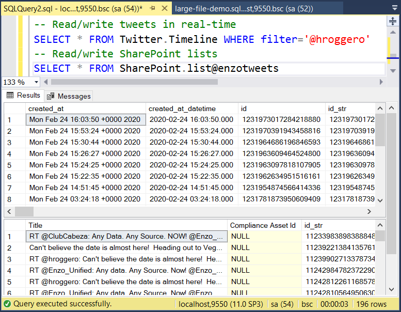Click results pane scroll down arrow
Viewport: 401px width, 312px height.
(x=391, y=289)
